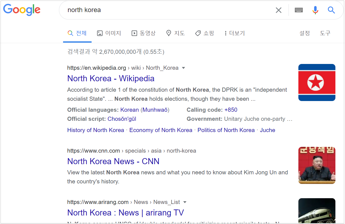This screenshot has height=224, width=345.
Task: Open North Korea : News arirang TV result
Action: 126,213
